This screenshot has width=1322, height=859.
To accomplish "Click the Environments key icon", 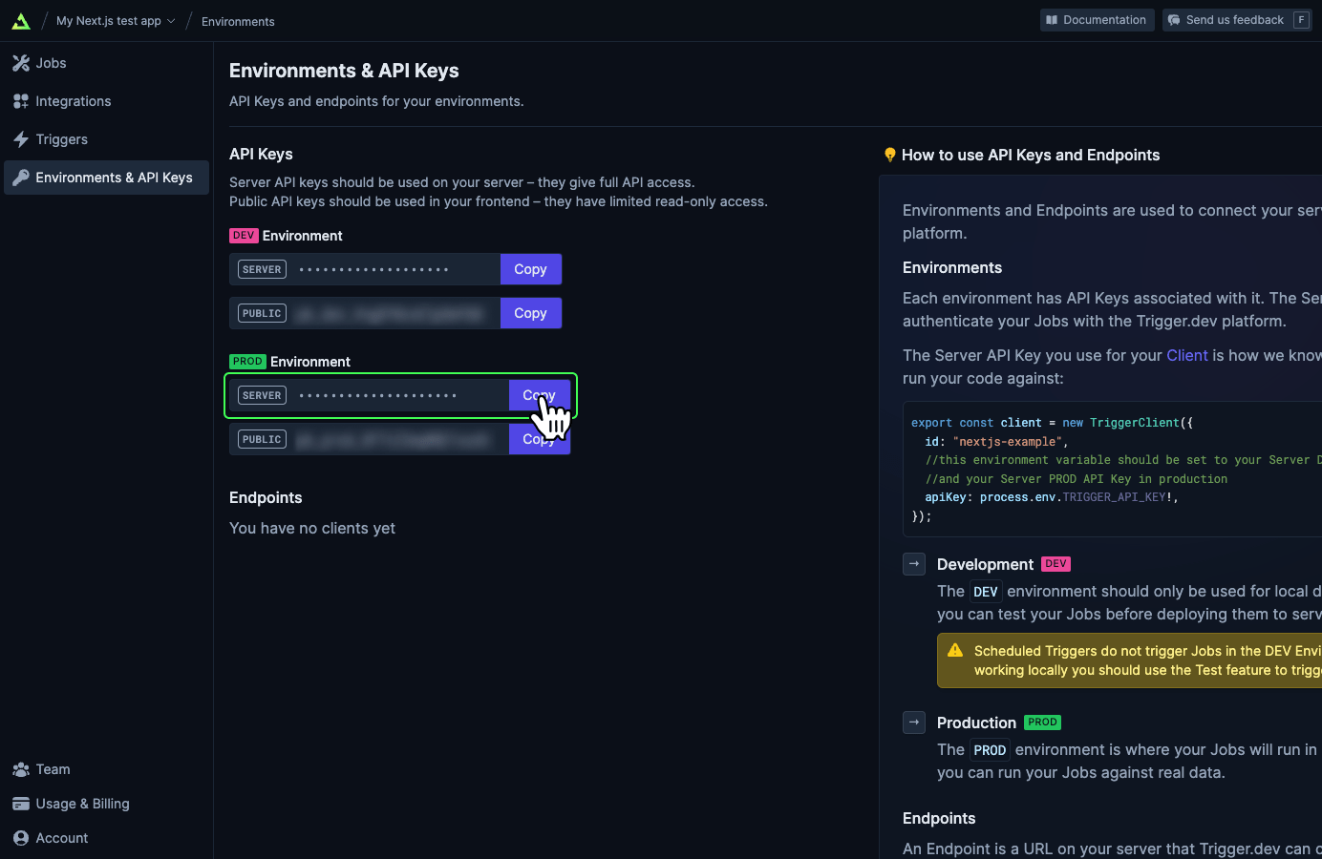I will [x=21, y=178].
